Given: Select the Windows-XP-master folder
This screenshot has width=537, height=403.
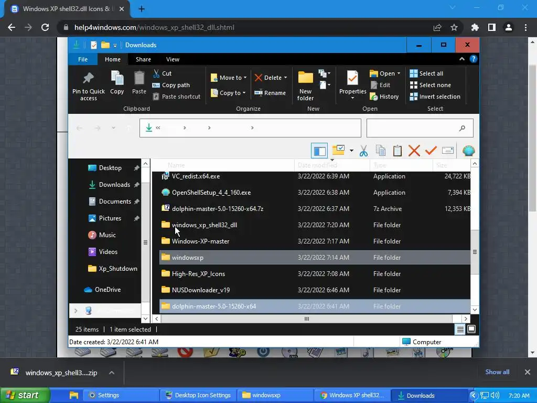Looking at the screenshot, I should pos(315,241).
